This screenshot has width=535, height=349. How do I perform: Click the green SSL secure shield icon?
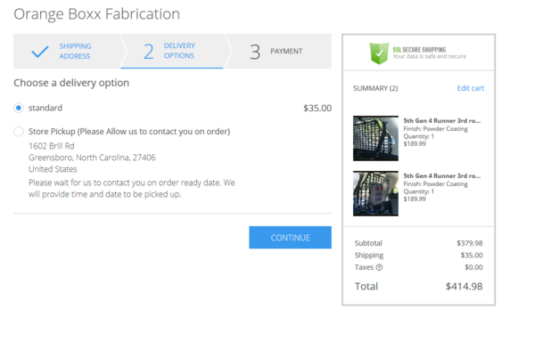(x=379, y=53)
